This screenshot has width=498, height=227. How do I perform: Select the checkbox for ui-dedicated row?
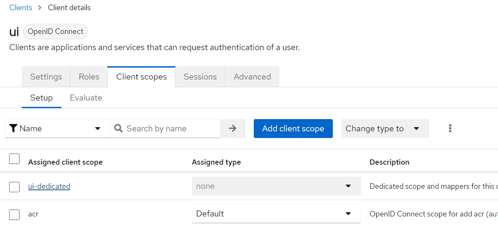click(14, 187)
